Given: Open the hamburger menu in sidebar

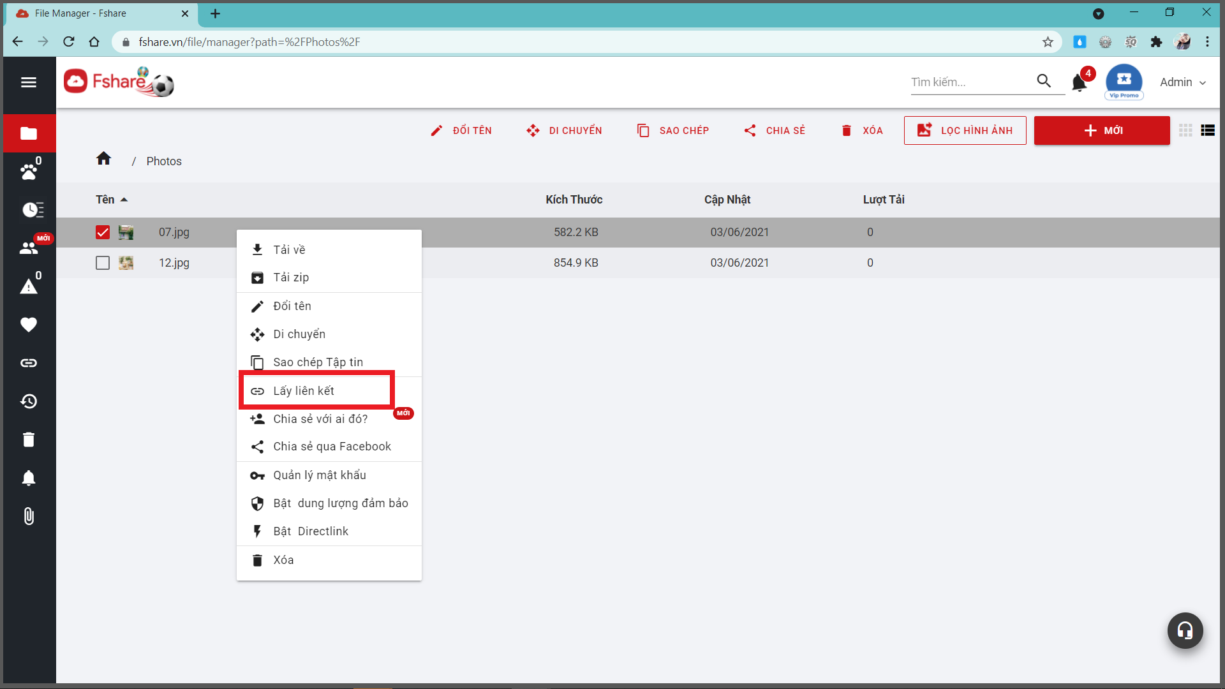Looking at the screenshot, I should click(28, 82).
